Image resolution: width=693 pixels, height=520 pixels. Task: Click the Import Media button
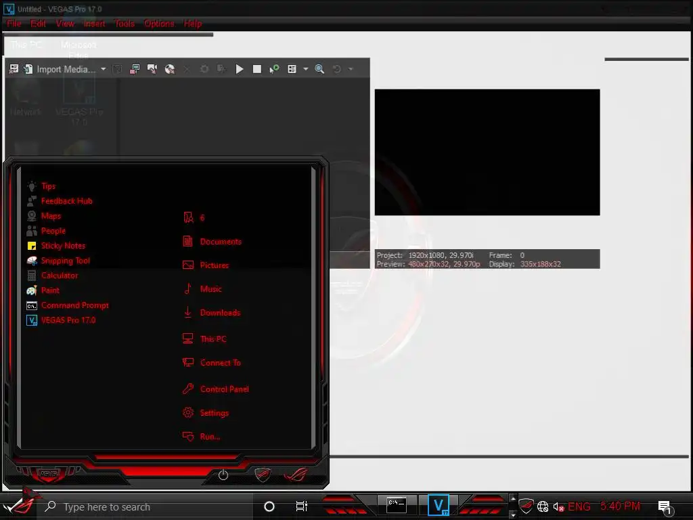coord(60,69)
